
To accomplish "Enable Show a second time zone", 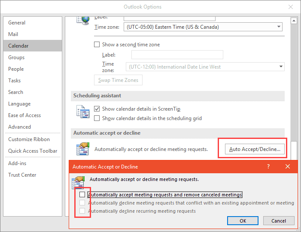I will [x=97, y=45].
